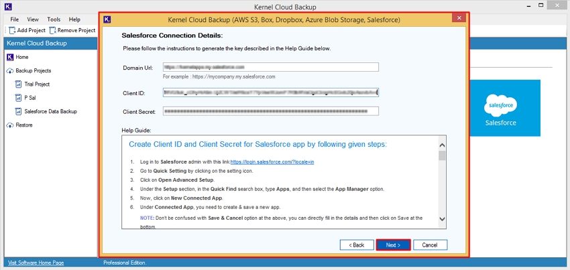Open the login.salesforce.com link in Help Guide
The width and height of the screenshot is (570, 270).
(272, 162)
